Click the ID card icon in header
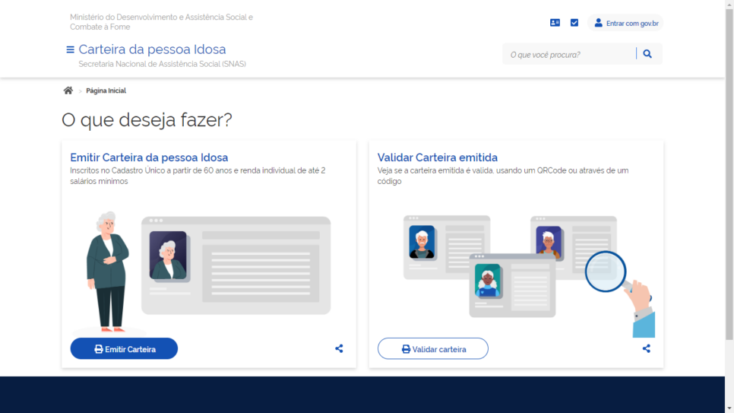 [x=555, y=23]
